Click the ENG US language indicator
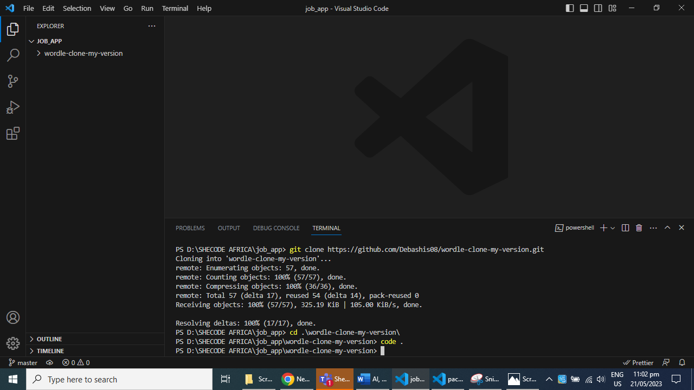694x390 pixels. click(x=617, y=379)
